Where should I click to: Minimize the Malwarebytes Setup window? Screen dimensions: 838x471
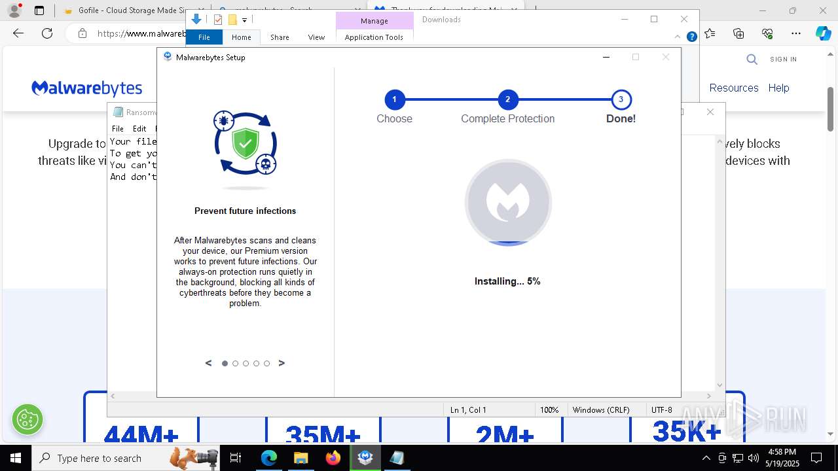(x=606, y=57)
